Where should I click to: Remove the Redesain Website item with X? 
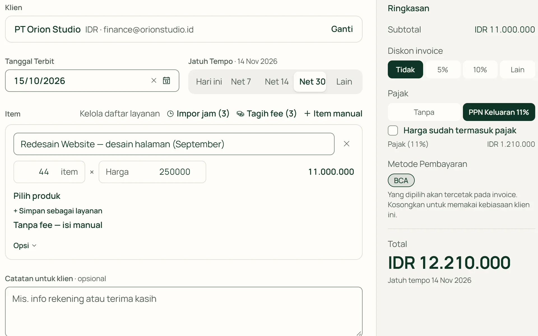[x=347, y=144]
